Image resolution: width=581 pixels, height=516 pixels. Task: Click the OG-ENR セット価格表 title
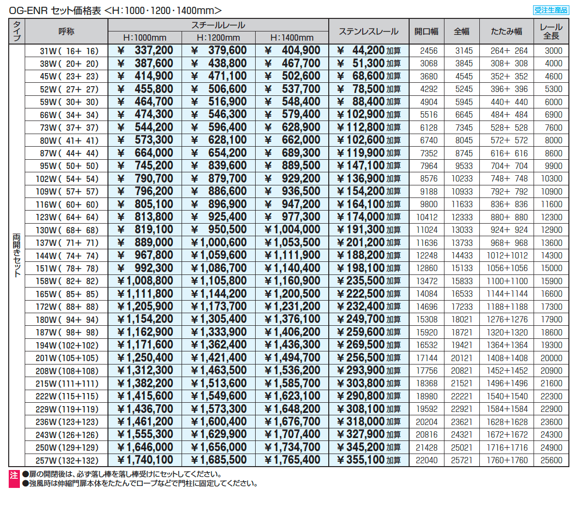tap(115, 11)
